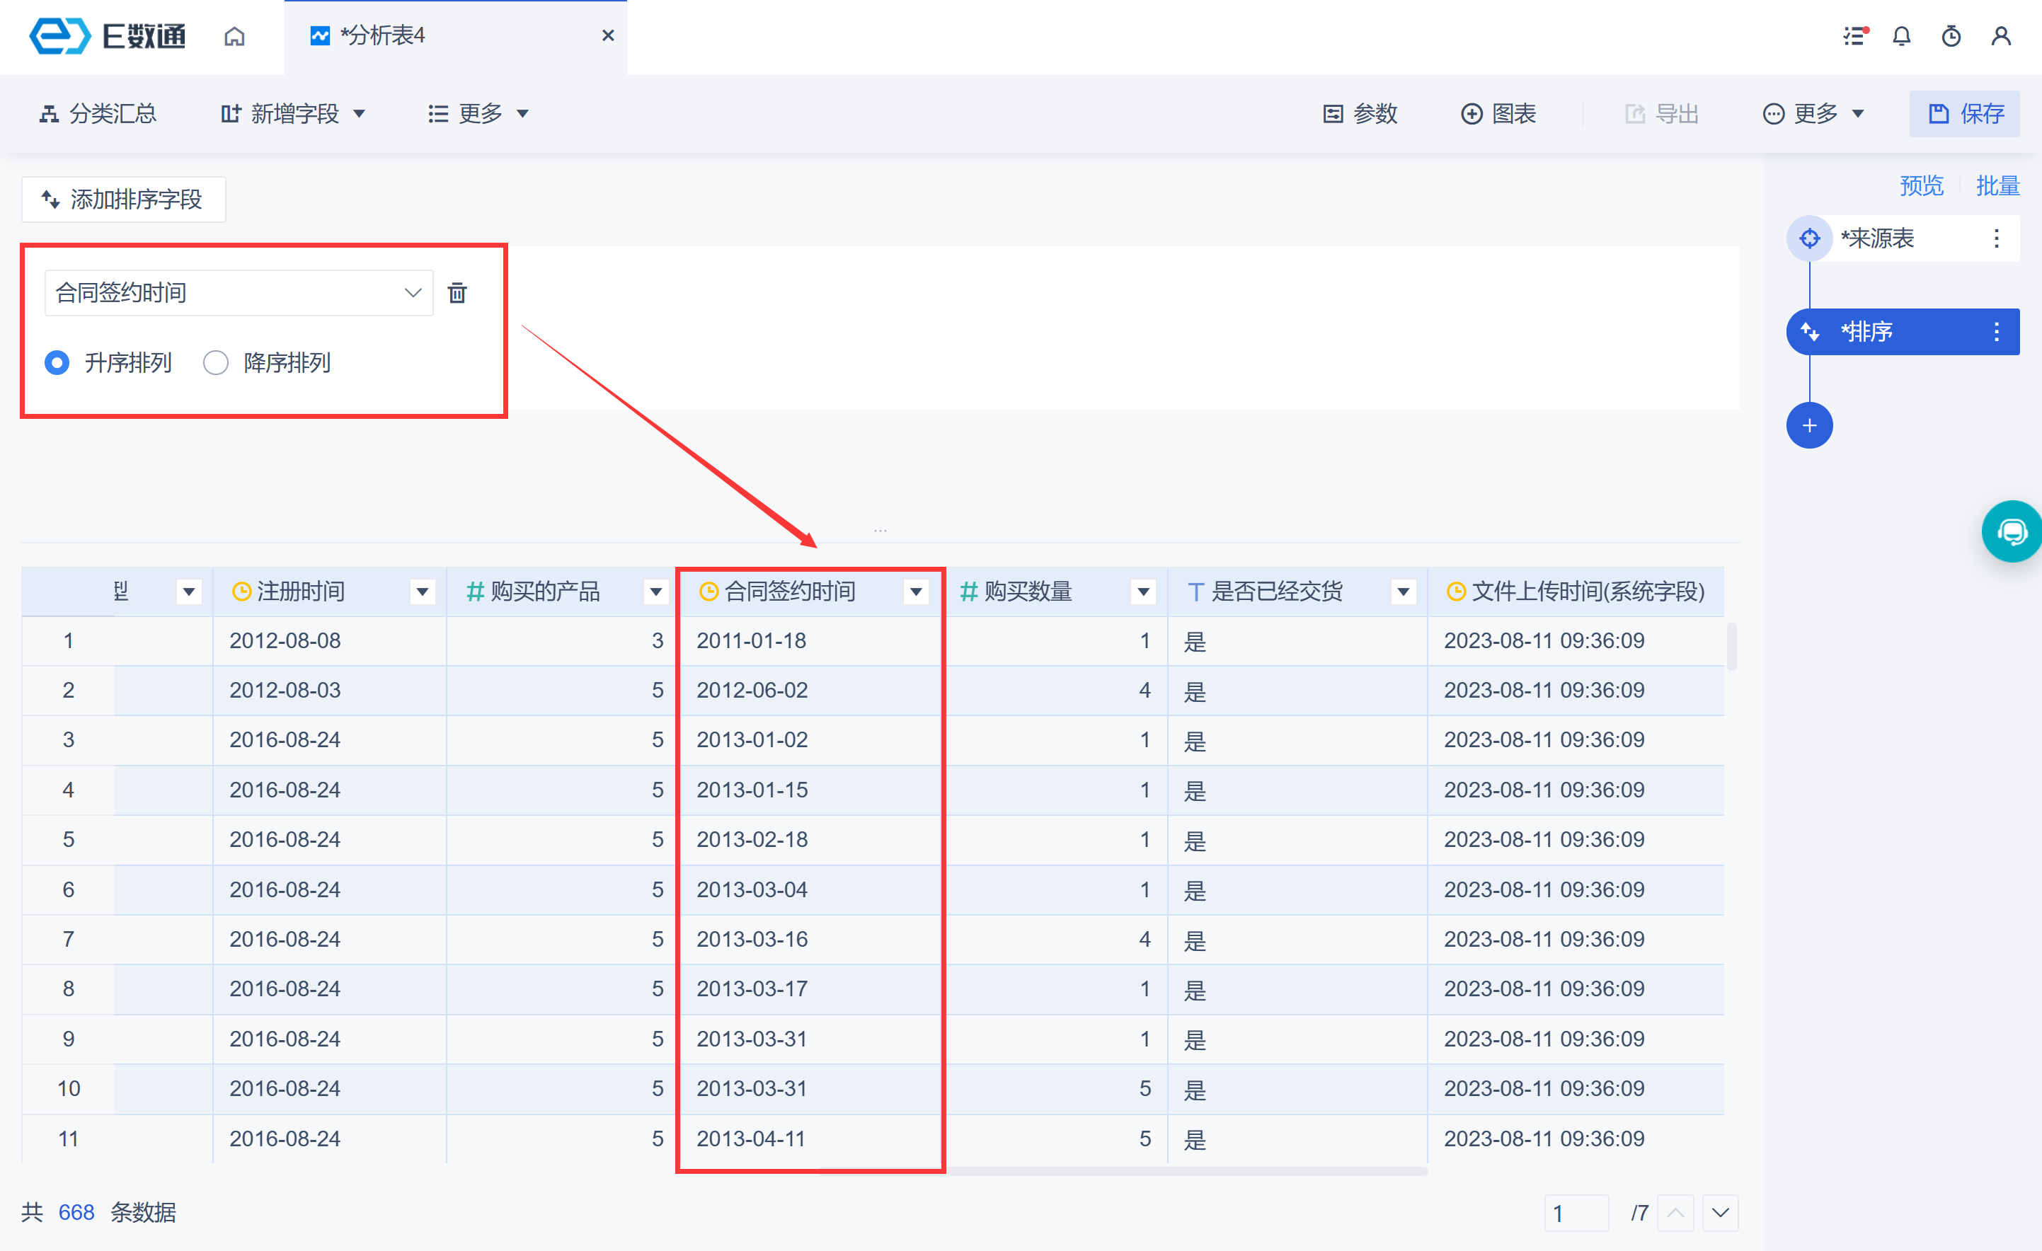Viewport: 2042px width, 1251px height.
Task: Open the notifications bell icon
Action: click(1901, 37)
